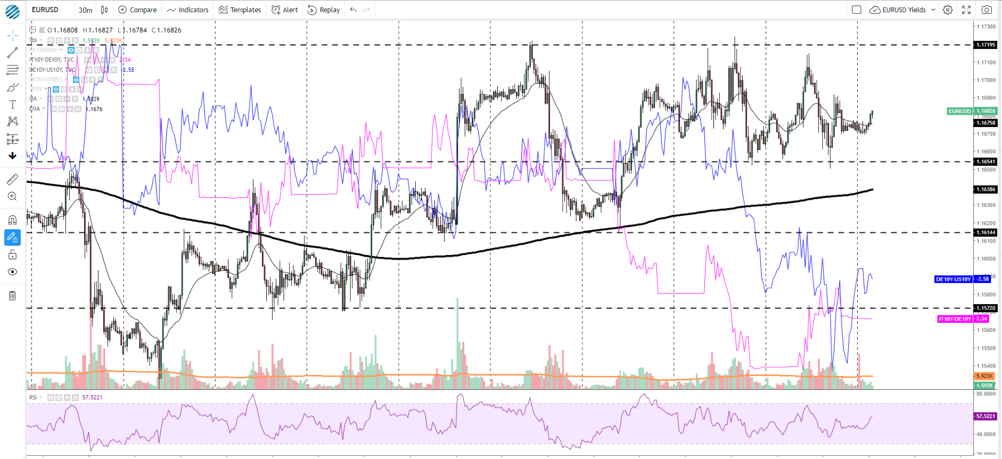
Task: Open the prediction and measurement tools
Action: pyautogui.click(x=13, y=139)
